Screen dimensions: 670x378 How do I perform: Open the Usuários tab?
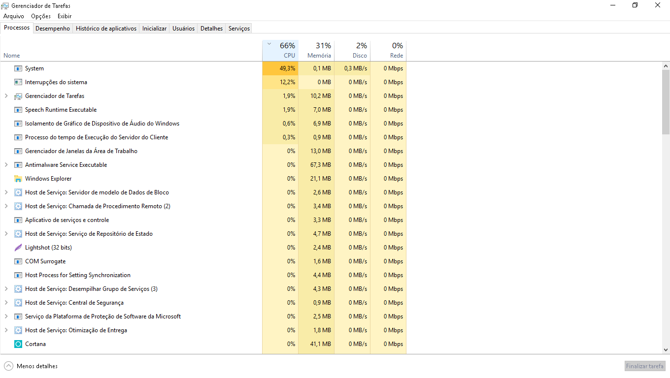pyautogui.click(x=183, y=29)
